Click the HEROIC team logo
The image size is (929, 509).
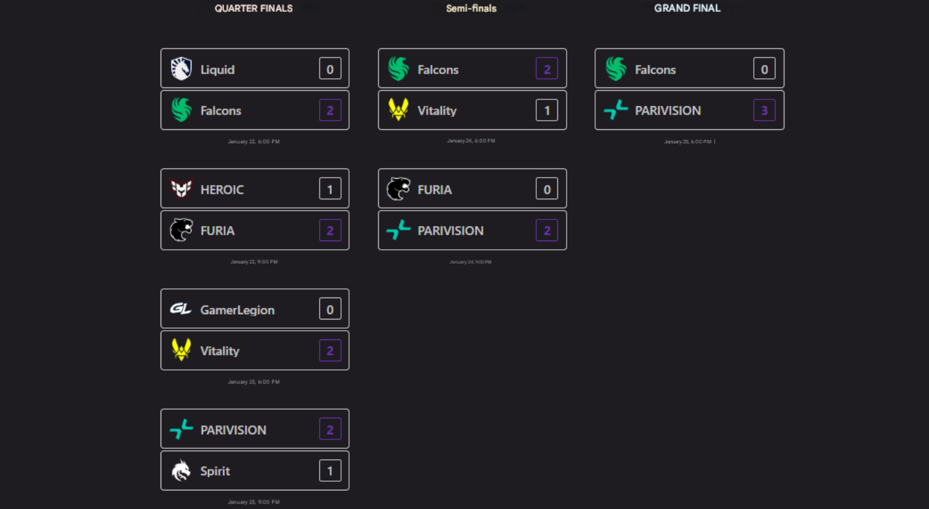click(181, 189)
